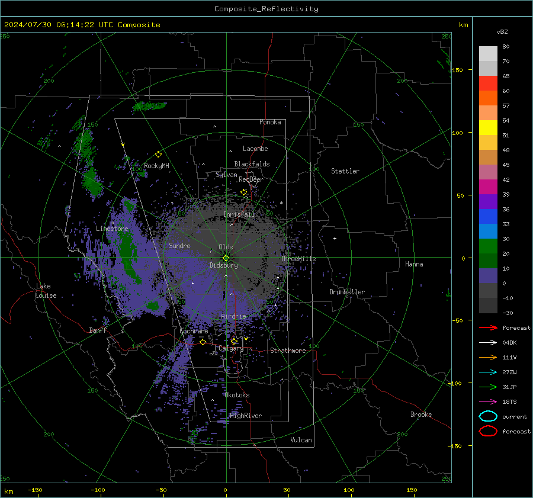Click the Olds city label
Viewport: 533px width, 498px height.
point(226,247)
